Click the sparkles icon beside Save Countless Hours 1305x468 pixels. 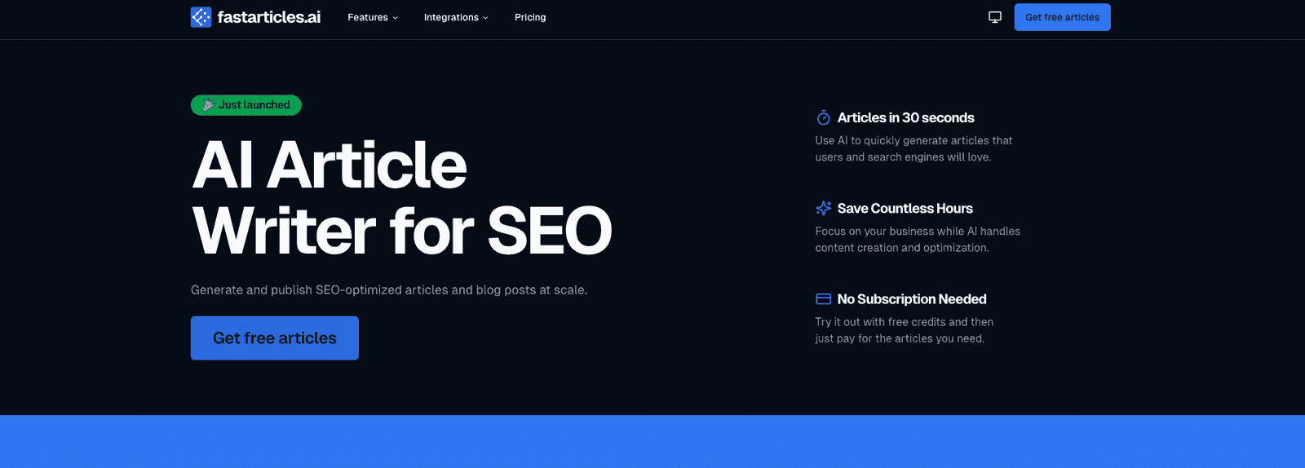(824, 209)
